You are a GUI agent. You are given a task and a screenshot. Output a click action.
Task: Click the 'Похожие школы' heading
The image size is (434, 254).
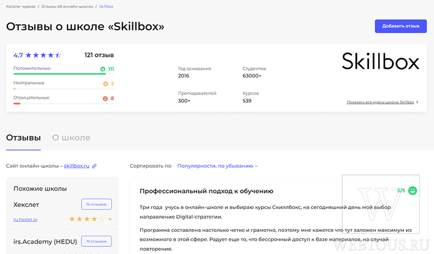point(40,189)
